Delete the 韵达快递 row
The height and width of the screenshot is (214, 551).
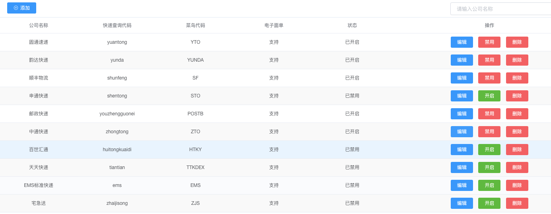coord(517,60)
